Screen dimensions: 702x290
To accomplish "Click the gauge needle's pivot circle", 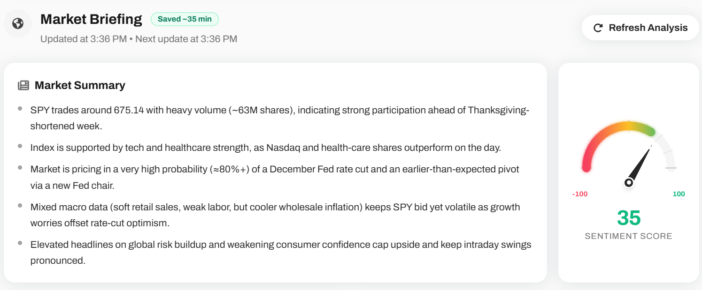I will click(x=629, y=183).
